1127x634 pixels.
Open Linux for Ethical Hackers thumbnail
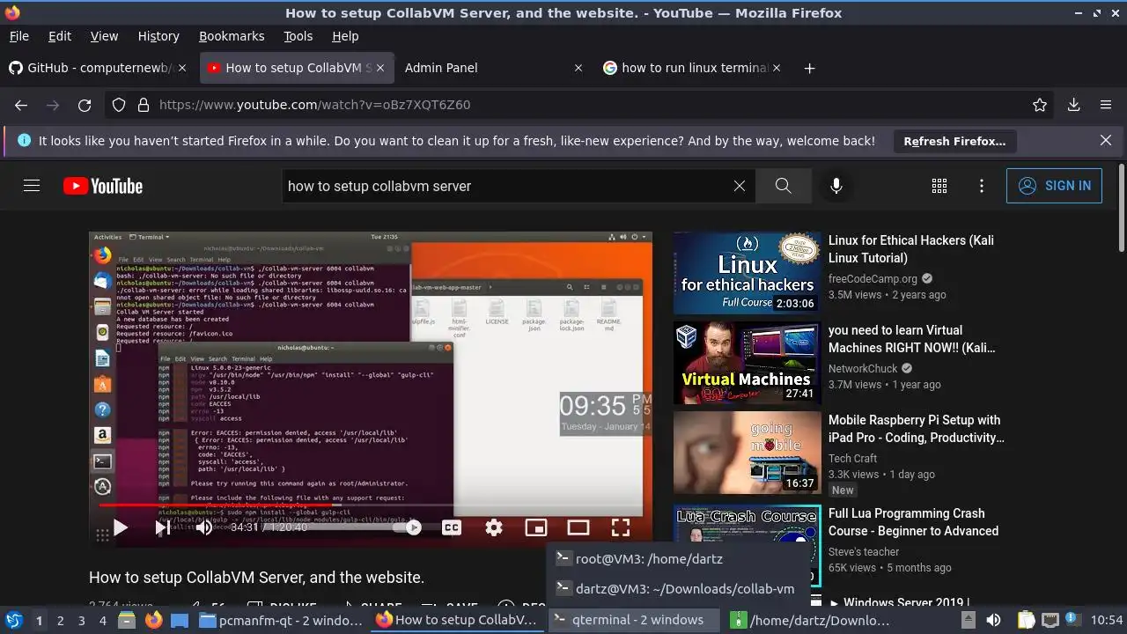(x=747, y=273)
